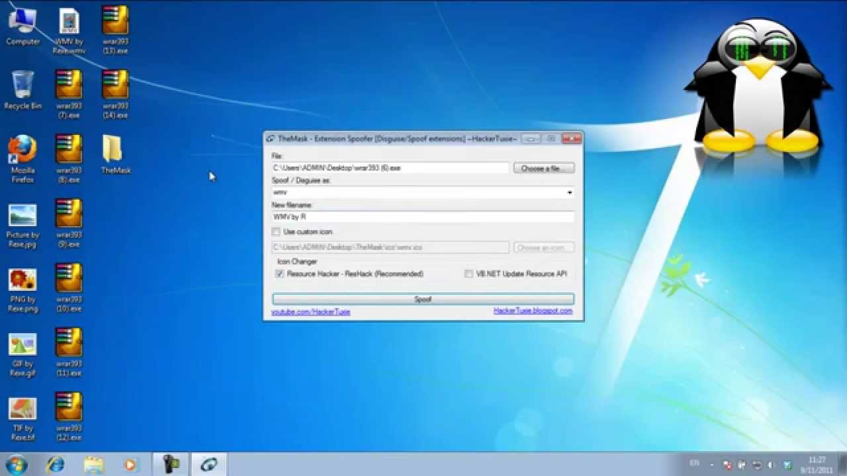Image resolution: width=847 pixels, height=476 pixels.
Task: Open the youtube.com/HackerTuxie link
Action: (311, 312)
